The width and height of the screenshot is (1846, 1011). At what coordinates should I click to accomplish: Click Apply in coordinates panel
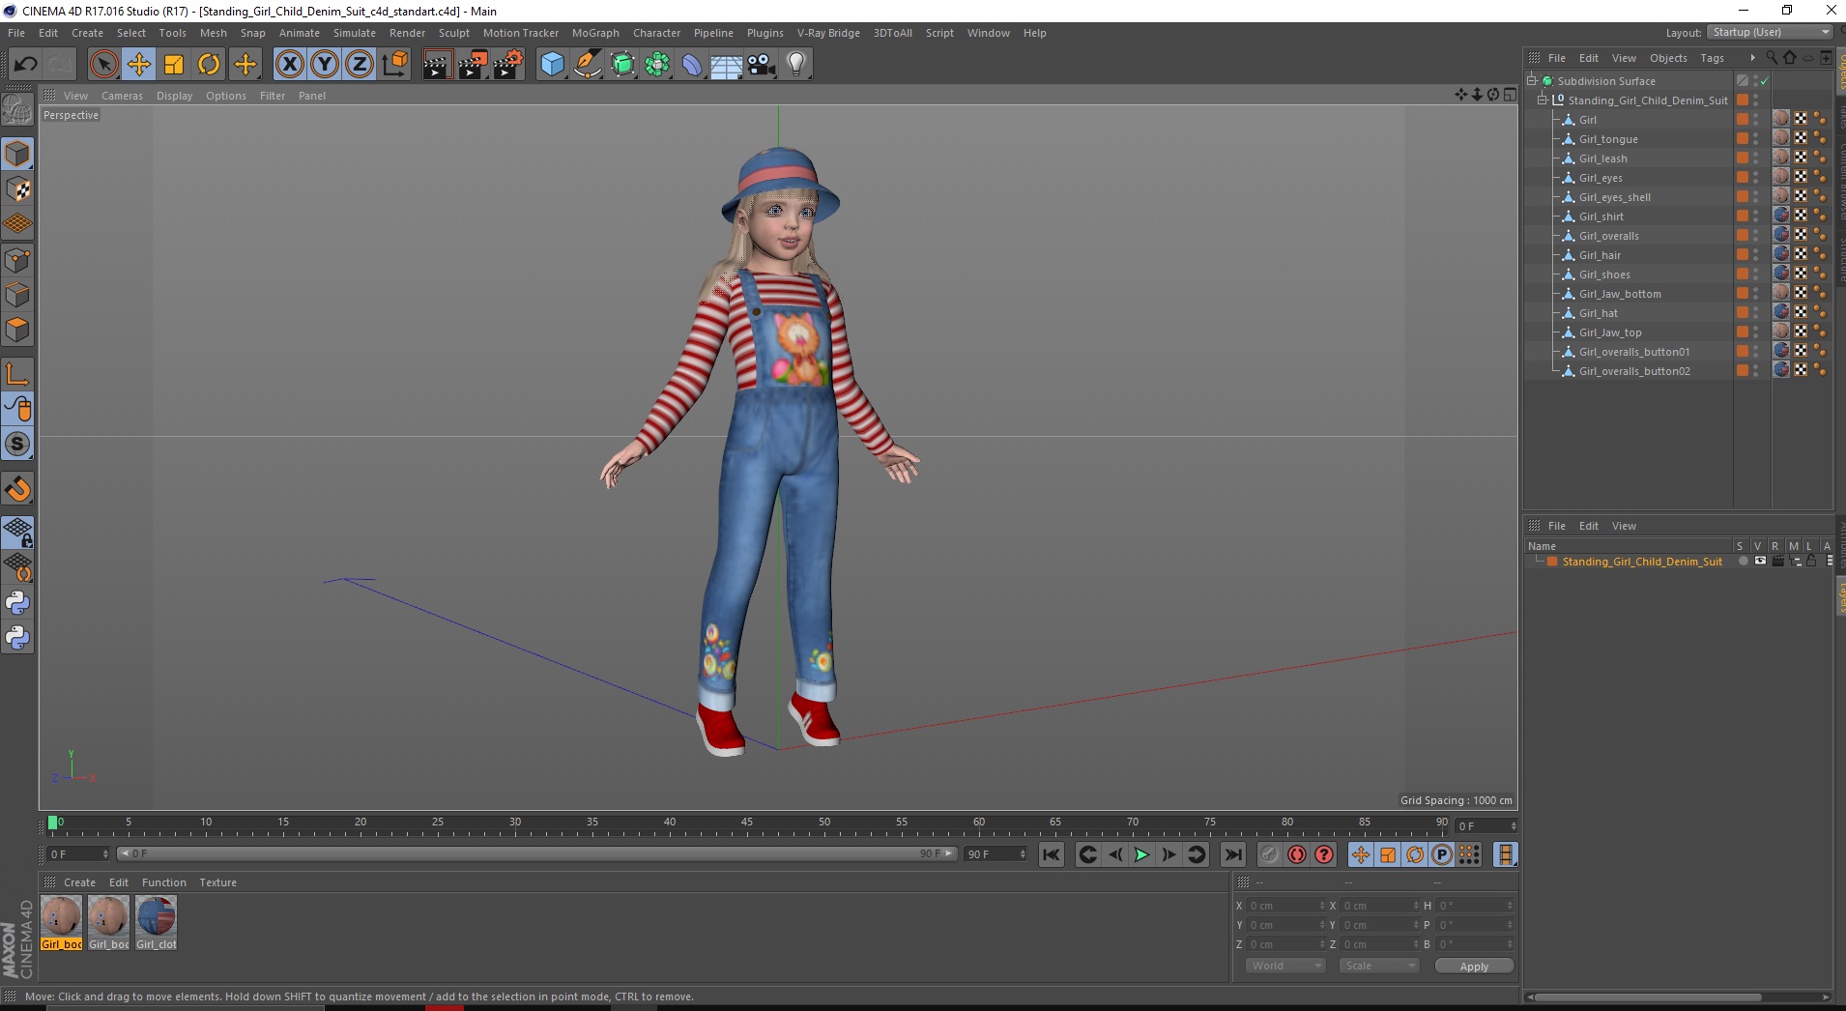(1474, 967)
